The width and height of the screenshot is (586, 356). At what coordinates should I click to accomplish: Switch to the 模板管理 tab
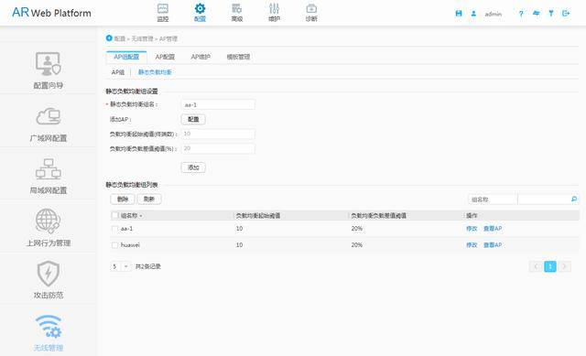click(238, 57)
